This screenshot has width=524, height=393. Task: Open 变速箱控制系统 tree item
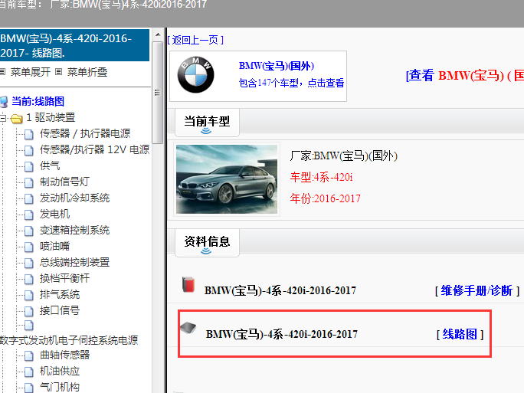[x=74, y=230]
